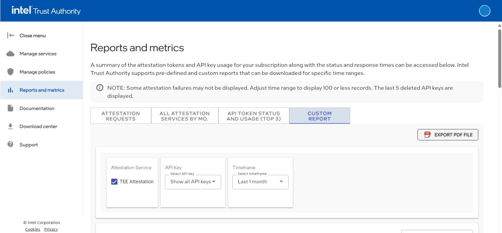502x233 pixels.
Task: Click the download arrow icon
Action: tap(10, 126)
